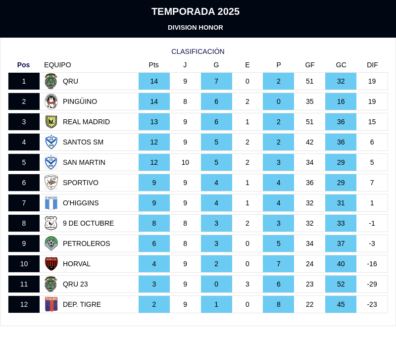This screenshot has height=338, width=396.
Task: Click position 12 cell for Dep. Tigre
Action: (x=24, y=304)
